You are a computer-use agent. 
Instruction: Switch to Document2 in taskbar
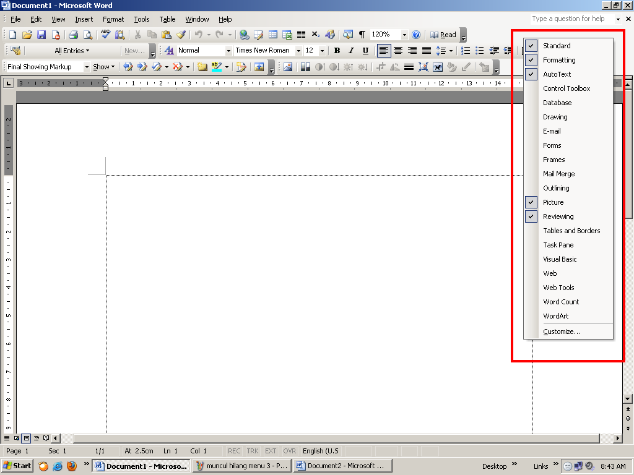pos(343,466)
